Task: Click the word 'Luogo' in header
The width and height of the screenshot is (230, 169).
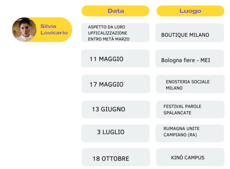Action: coord(190,11)
